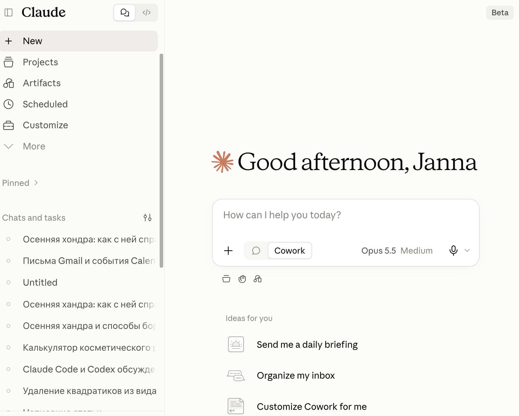
Task: Switch to code mode brackets icon
Action: [146, 12]
